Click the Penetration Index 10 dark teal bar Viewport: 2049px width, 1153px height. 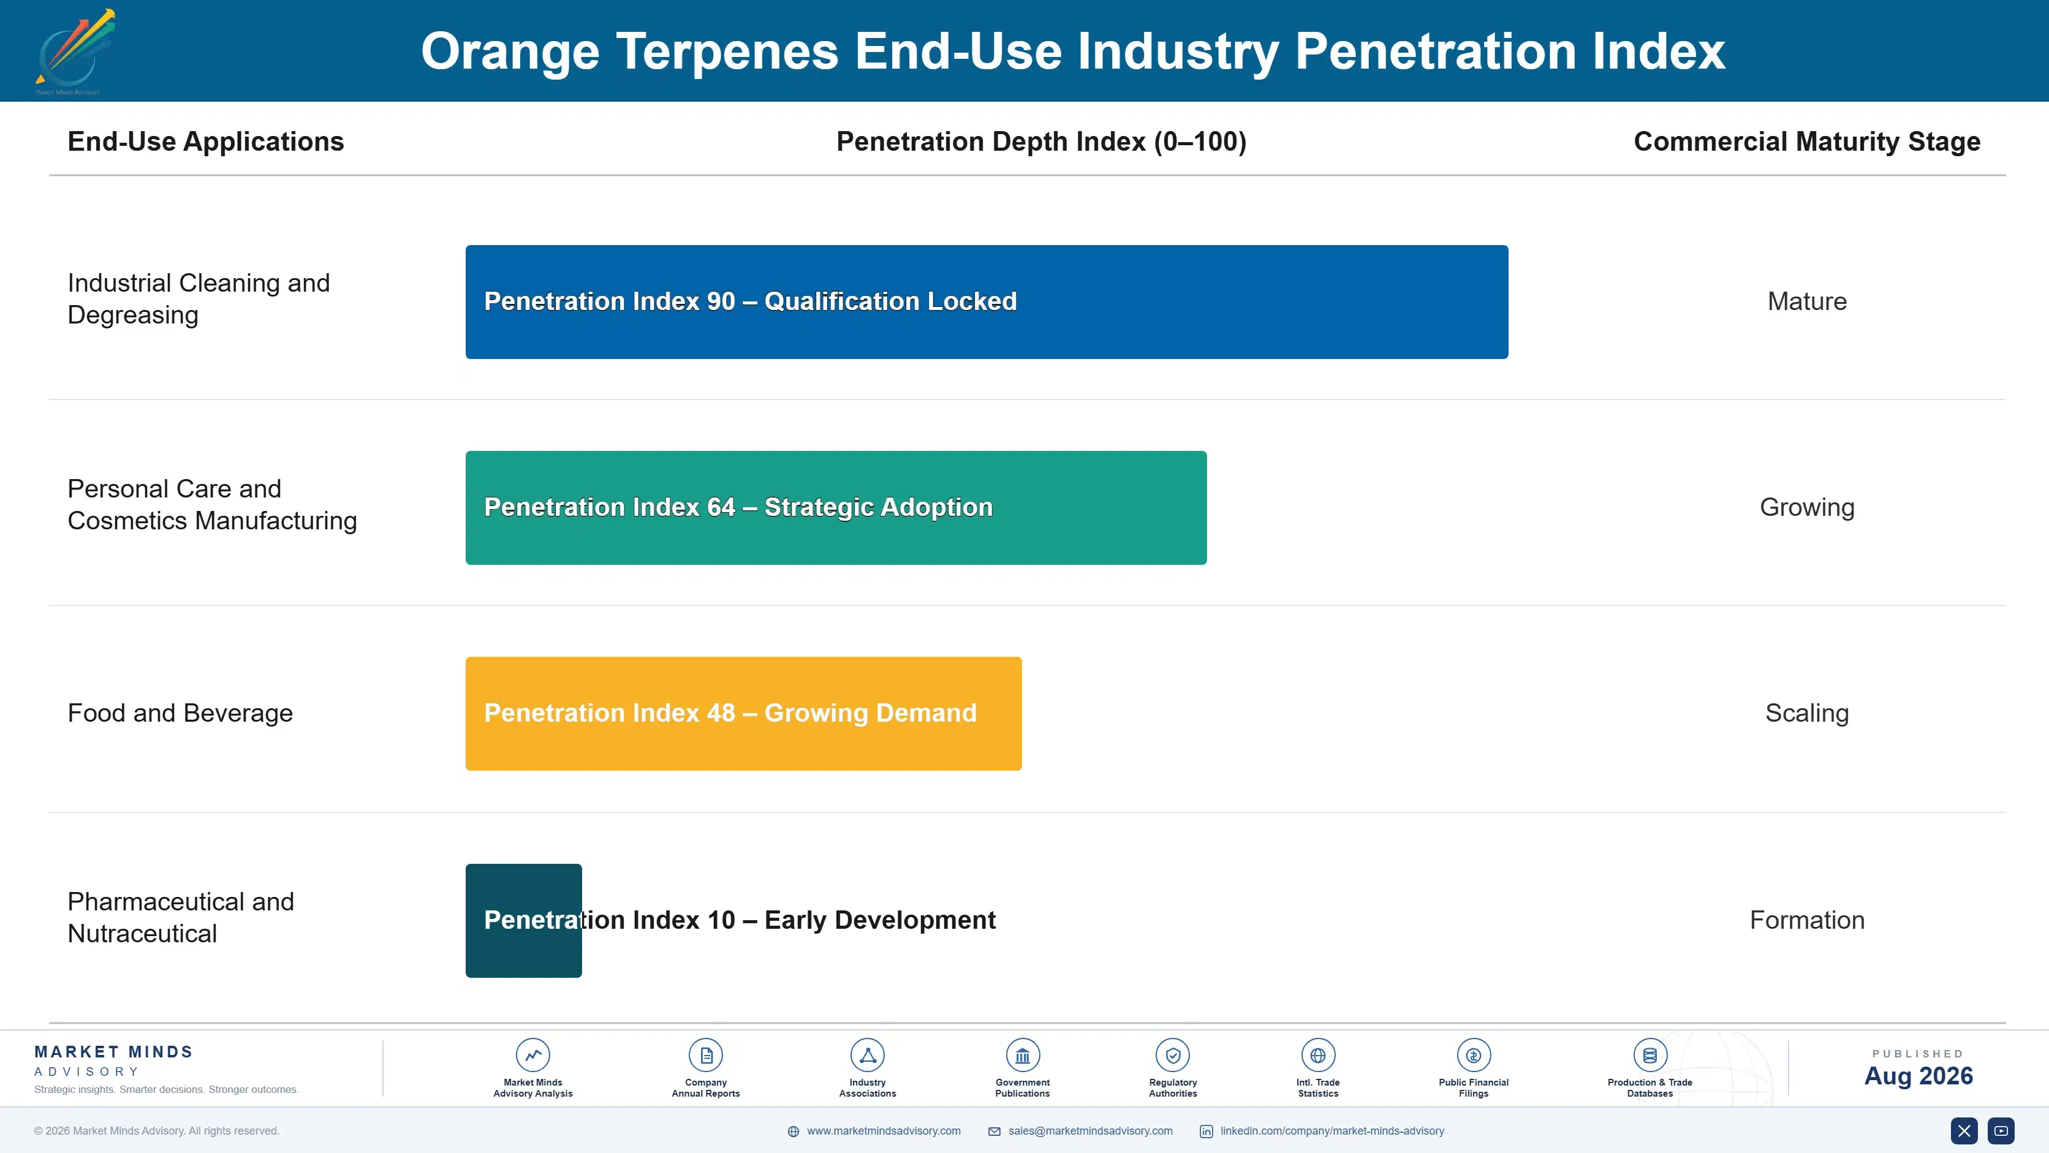[x=523, y=921]
